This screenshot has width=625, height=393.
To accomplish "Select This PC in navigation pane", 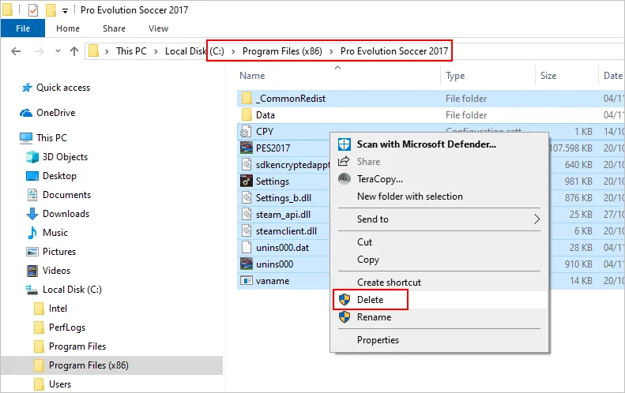I will [51, 138].
